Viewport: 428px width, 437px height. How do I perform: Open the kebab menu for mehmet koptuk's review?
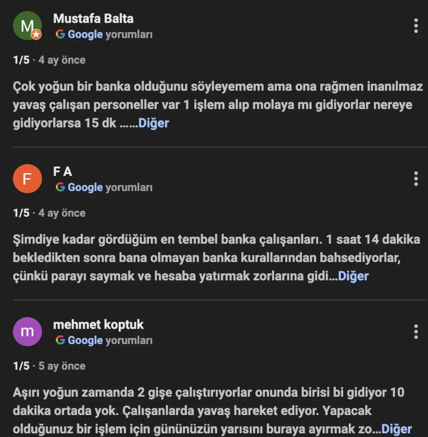416,332
